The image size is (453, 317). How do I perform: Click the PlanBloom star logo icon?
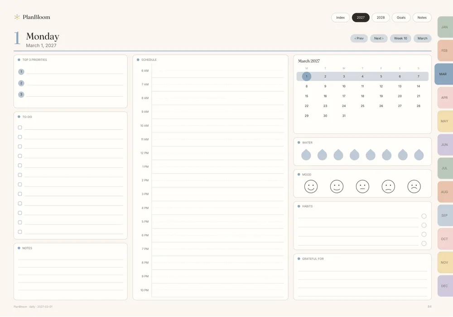coord(17,17)
